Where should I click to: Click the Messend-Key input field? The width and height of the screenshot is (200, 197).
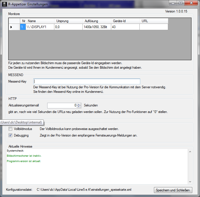pyautogui.click(x=87, y=81)
